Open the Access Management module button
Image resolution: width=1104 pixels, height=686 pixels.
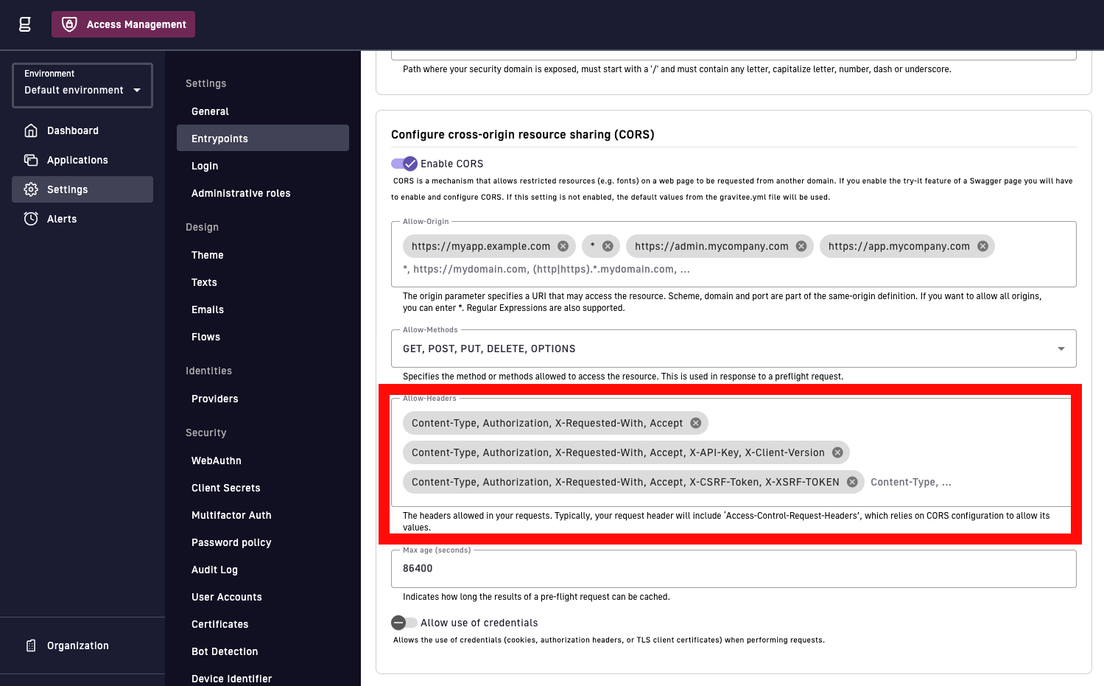tap(123, 24)
